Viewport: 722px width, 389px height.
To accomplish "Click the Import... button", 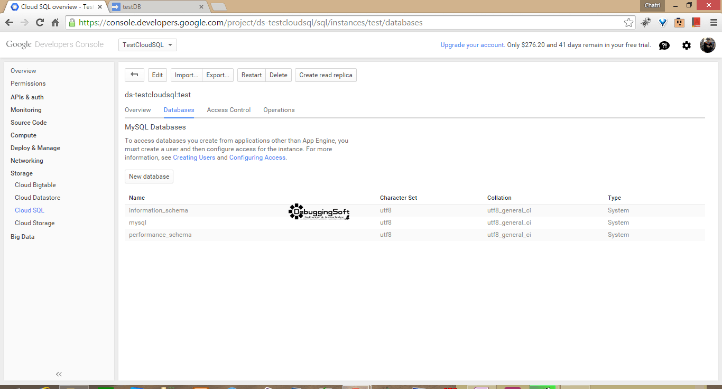I will [x=187, y=75].
